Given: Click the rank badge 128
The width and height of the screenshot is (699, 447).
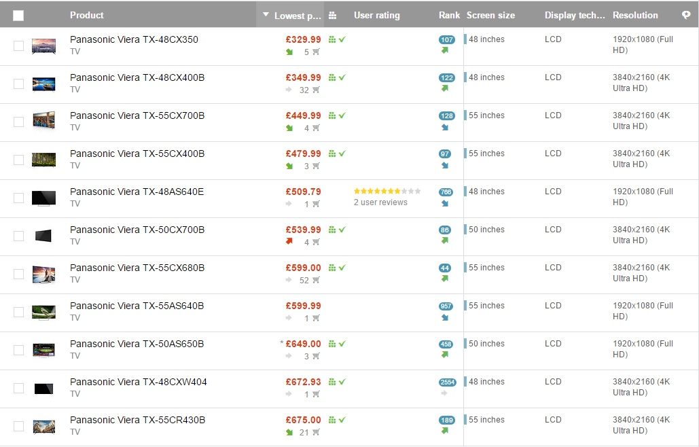Looking at the screenshot, I should tap(446, 116).
